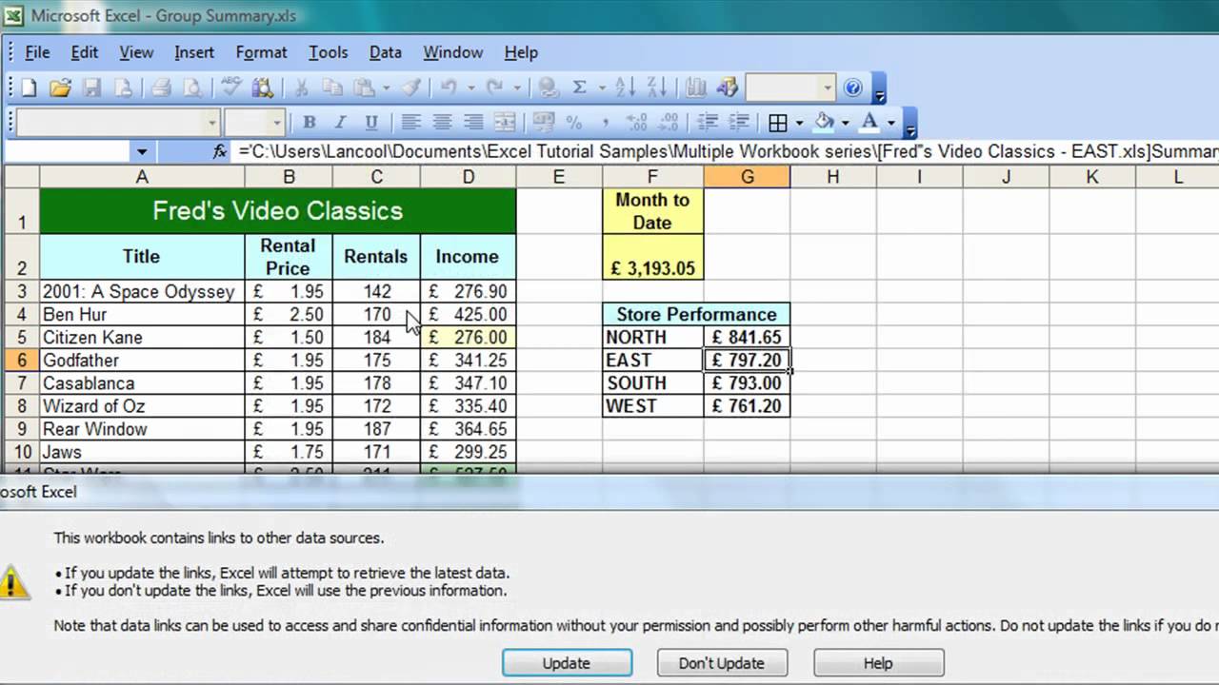Apply Percent style formatting
This screenshot has width=1219, height=685.
[x=574, y=123]
